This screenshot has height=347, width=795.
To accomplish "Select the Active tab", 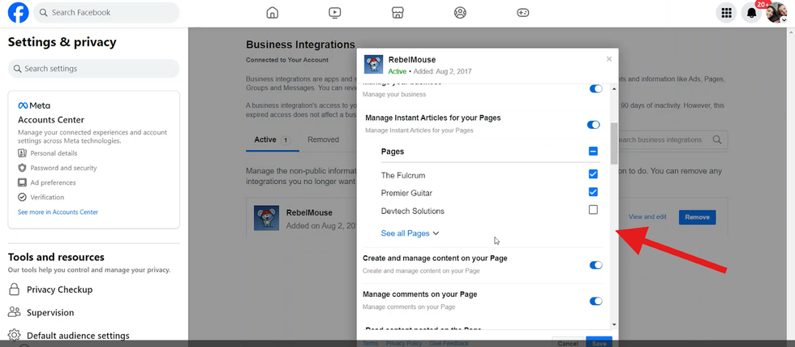I will pos(265,139).
